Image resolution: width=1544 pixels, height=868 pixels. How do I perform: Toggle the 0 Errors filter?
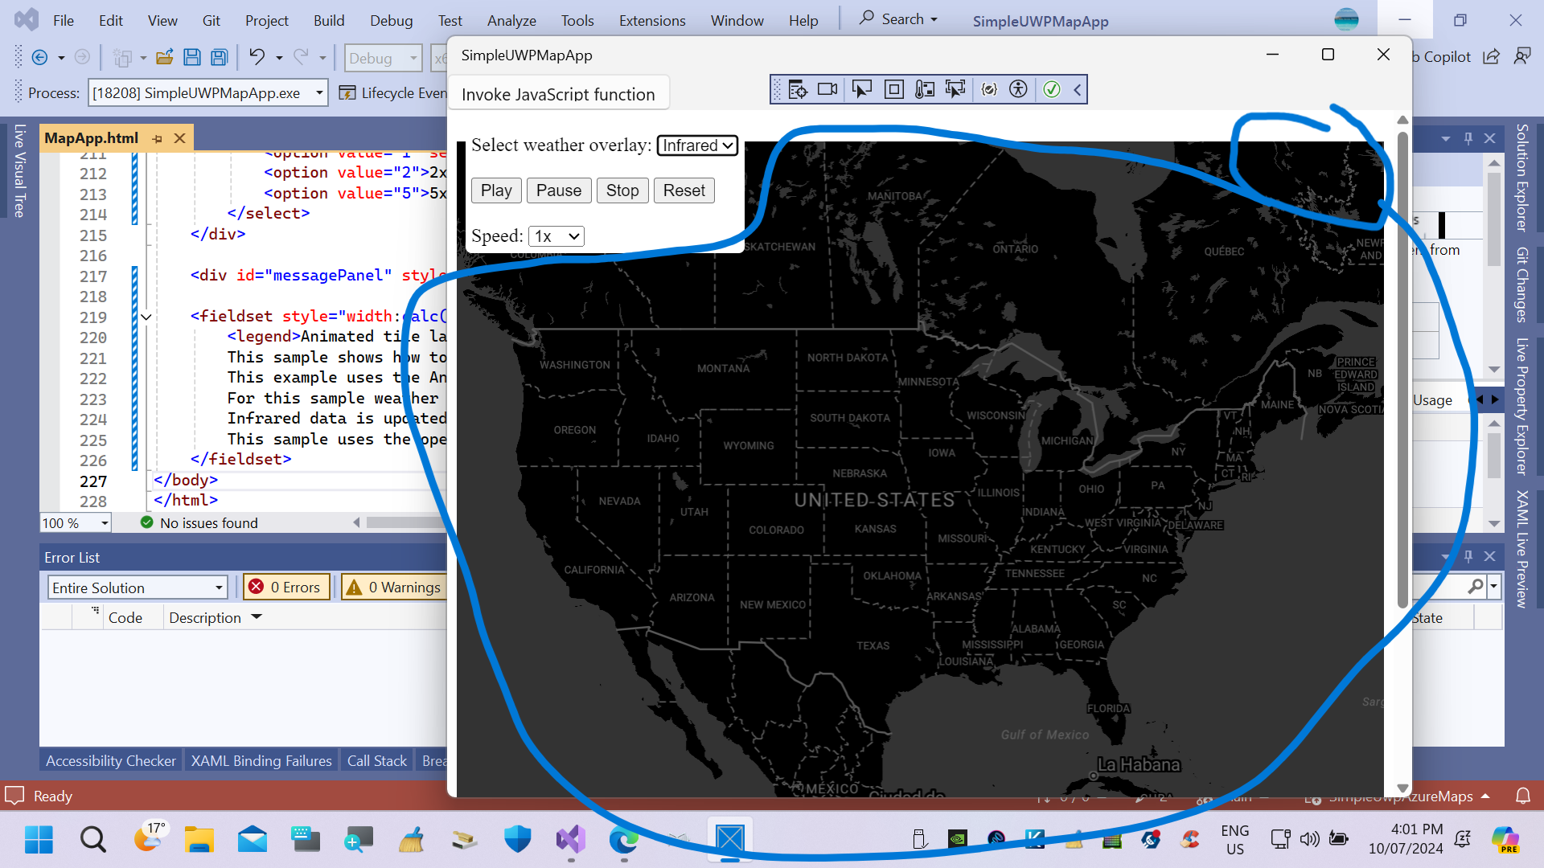pyautogui.click(x=286, y=588)
